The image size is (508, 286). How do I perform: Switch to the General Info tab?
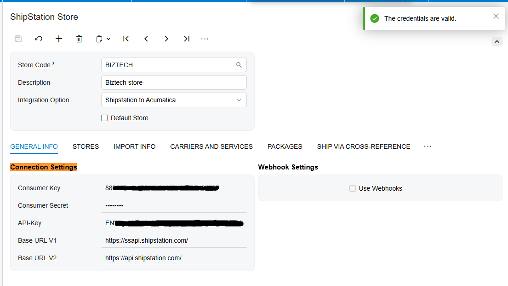coord(34,146)
